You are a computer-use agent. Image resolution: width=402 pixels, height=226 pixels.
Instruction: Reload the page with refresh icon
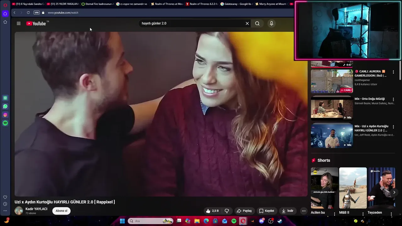pyautogui.click(x=28, y=13)
